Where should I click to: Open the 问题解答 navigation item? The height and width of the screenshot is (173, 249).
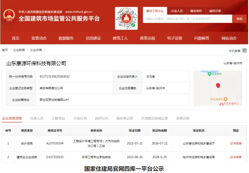(202, 38)
